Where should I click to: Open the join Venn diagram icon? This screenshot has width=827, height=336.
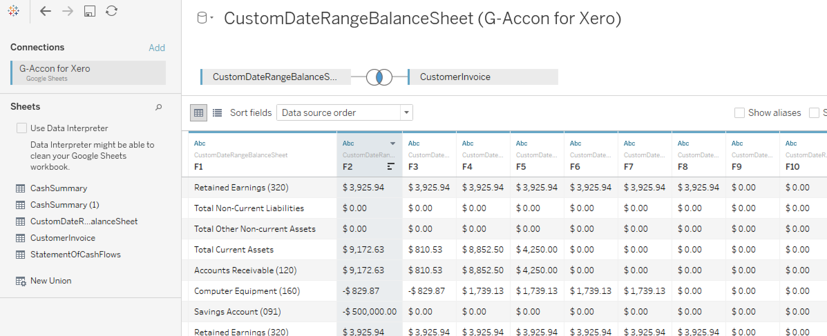coord(379,77)
